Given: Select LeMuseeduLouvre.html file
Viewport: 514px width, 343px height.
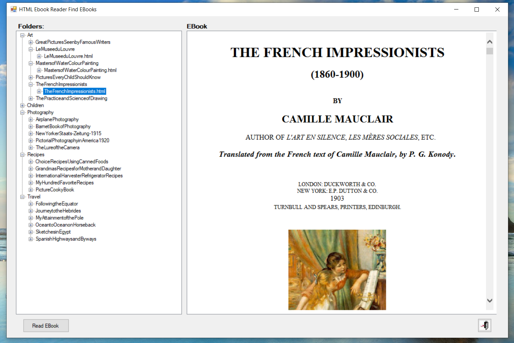Looking at the screenshot, I should click(68, 56).
